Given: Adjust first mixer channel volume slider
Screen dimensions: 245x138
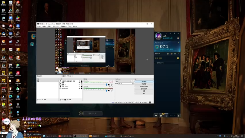Looking at the screenshot, I should (107, 85).
